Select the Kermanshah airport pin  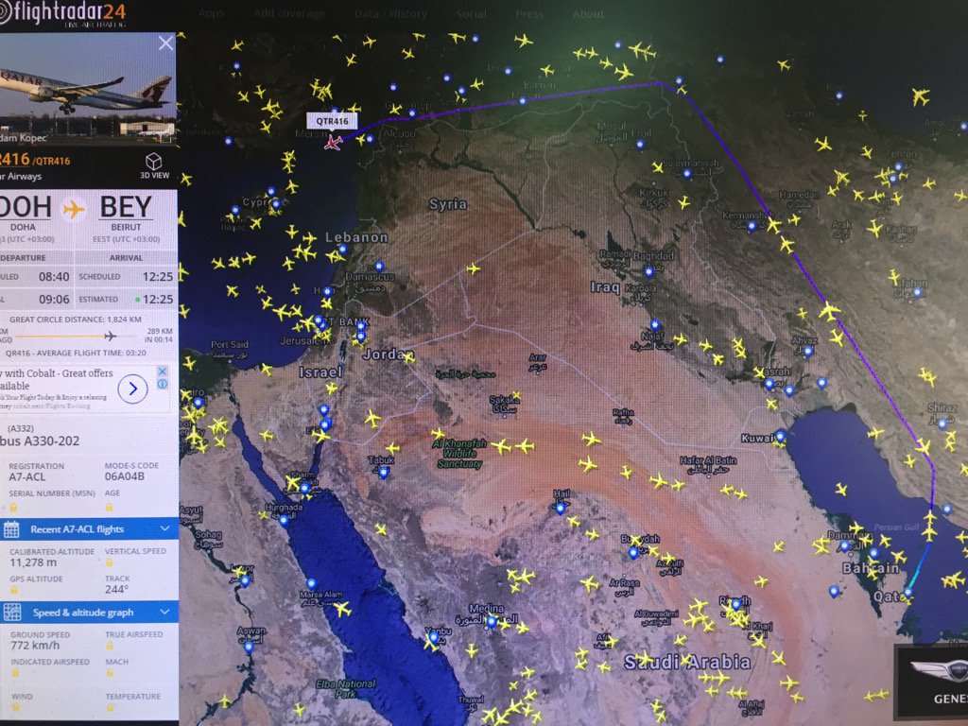tap(752, 227)
